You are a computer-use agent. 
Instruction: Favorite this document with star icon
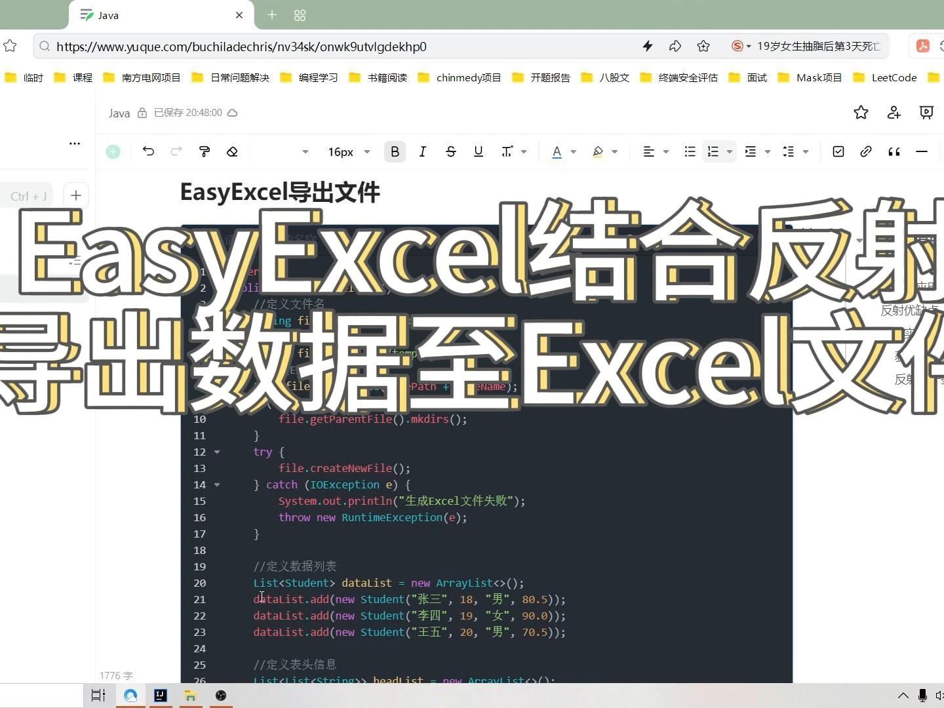[x=861, y=113]
